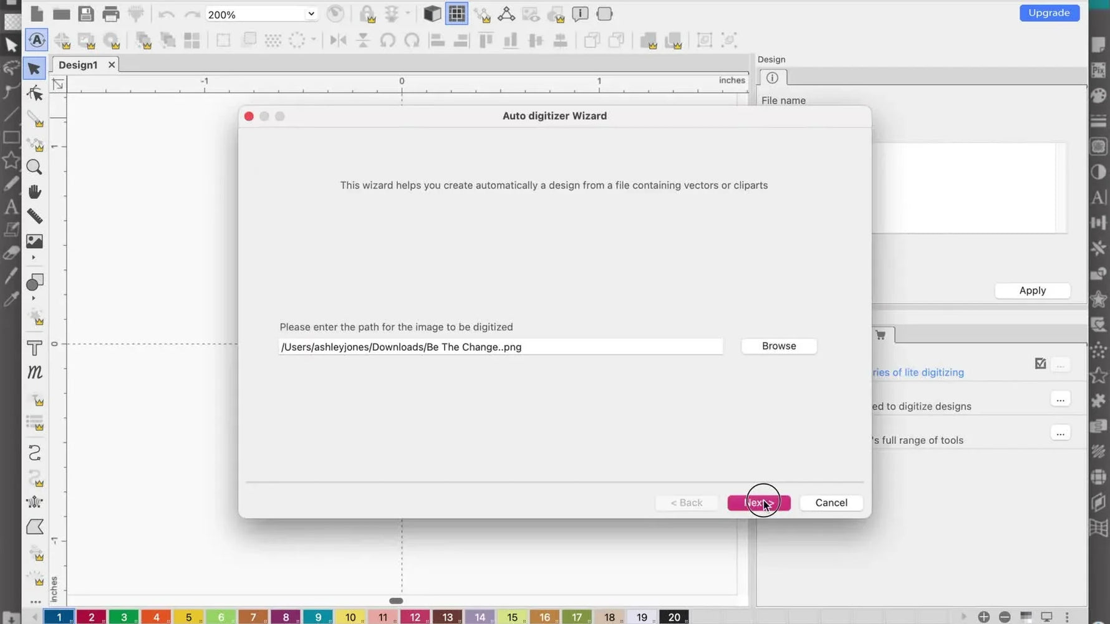
Task: Select the node editing tool
Action: click(35, 94)
